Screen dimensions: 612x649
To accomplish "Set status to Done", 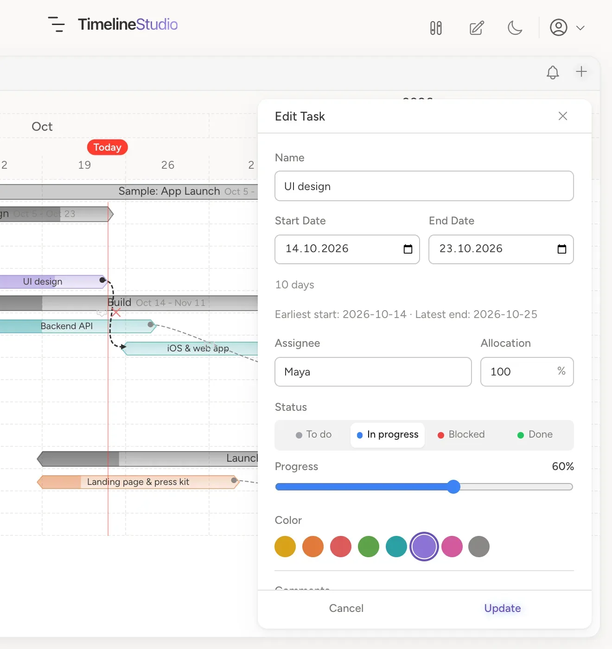I will coord(535,435).
